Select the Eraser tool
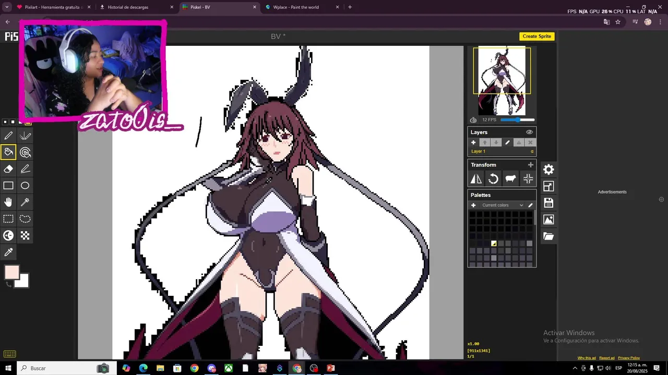 click(8, 169)
